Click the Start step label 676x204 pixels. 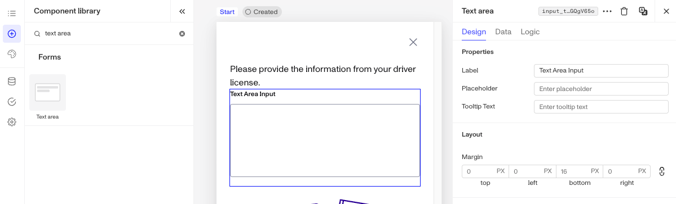click(x=227, y=12)
